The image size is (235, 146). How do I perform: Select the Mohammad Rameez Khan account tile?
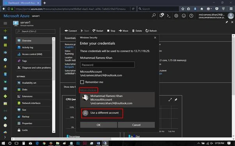pyautogui.click(x=117, y=100)
